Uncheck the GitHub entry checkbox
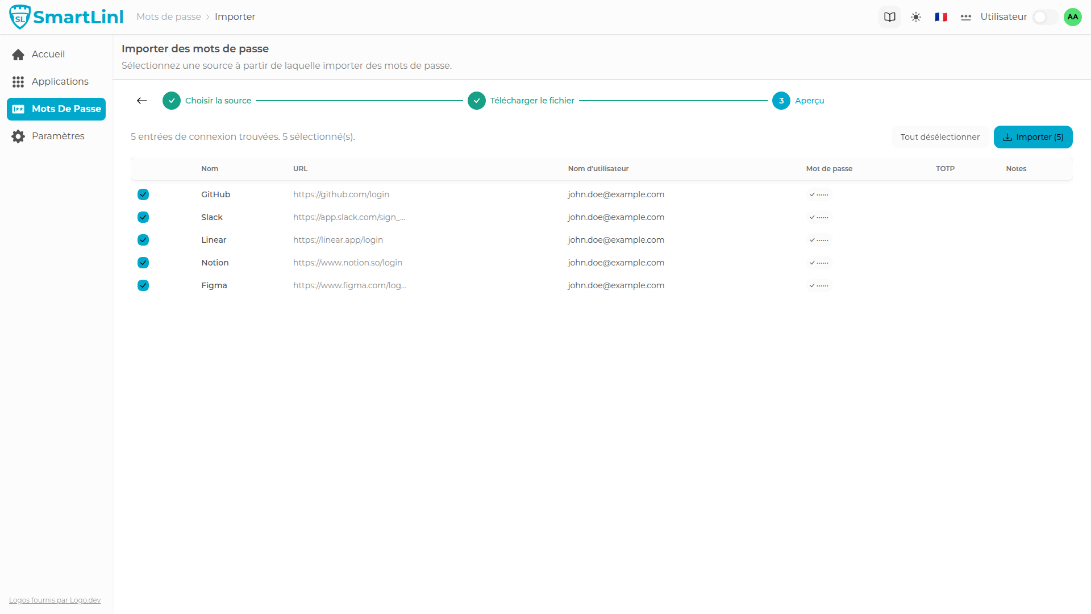 click(x=143, y=194)
